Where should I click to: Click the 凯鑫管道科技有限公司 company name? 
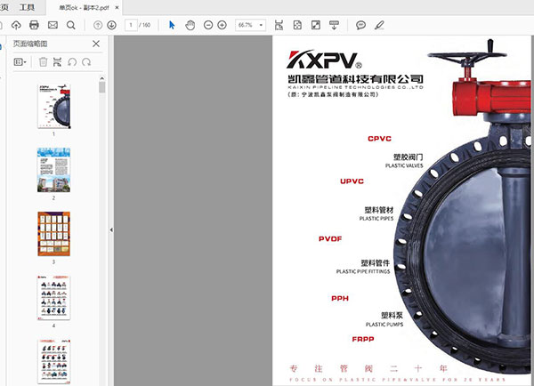tap(355, 79)
